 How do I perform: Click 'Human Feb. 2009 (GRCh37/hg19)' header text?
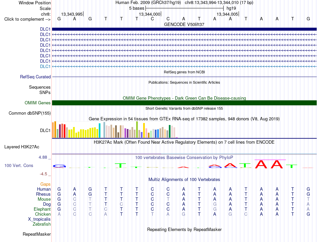click(148, 3)
